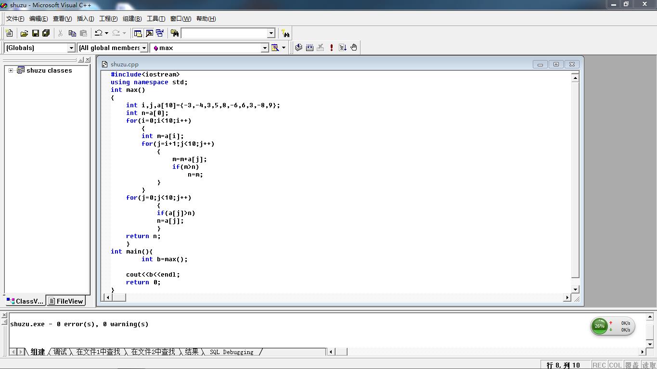Click inside the Find text box

[224, 33]
